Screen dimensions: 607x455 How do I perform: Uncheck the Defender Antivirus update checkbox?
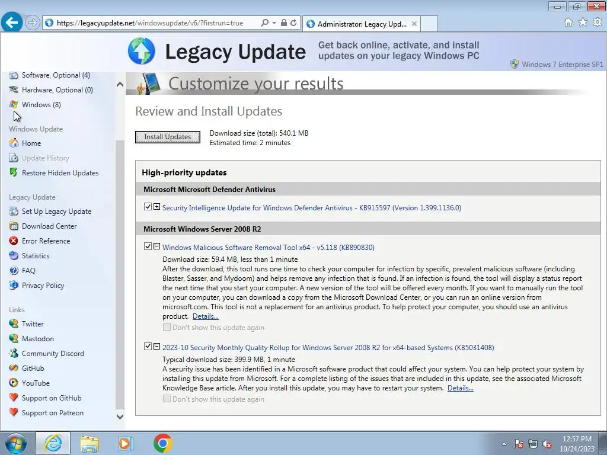148,207
